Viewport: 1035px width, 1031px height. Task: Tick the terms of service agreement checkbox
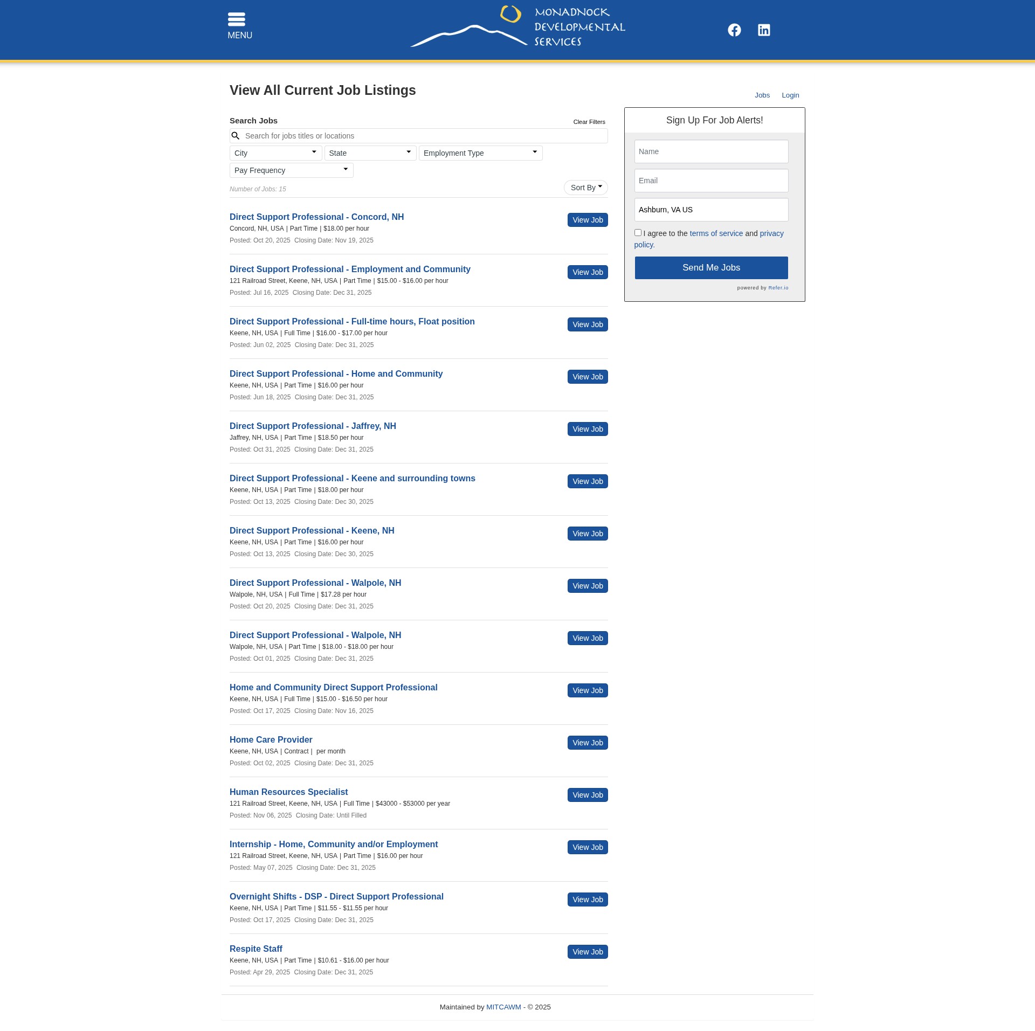click(638, 233)
